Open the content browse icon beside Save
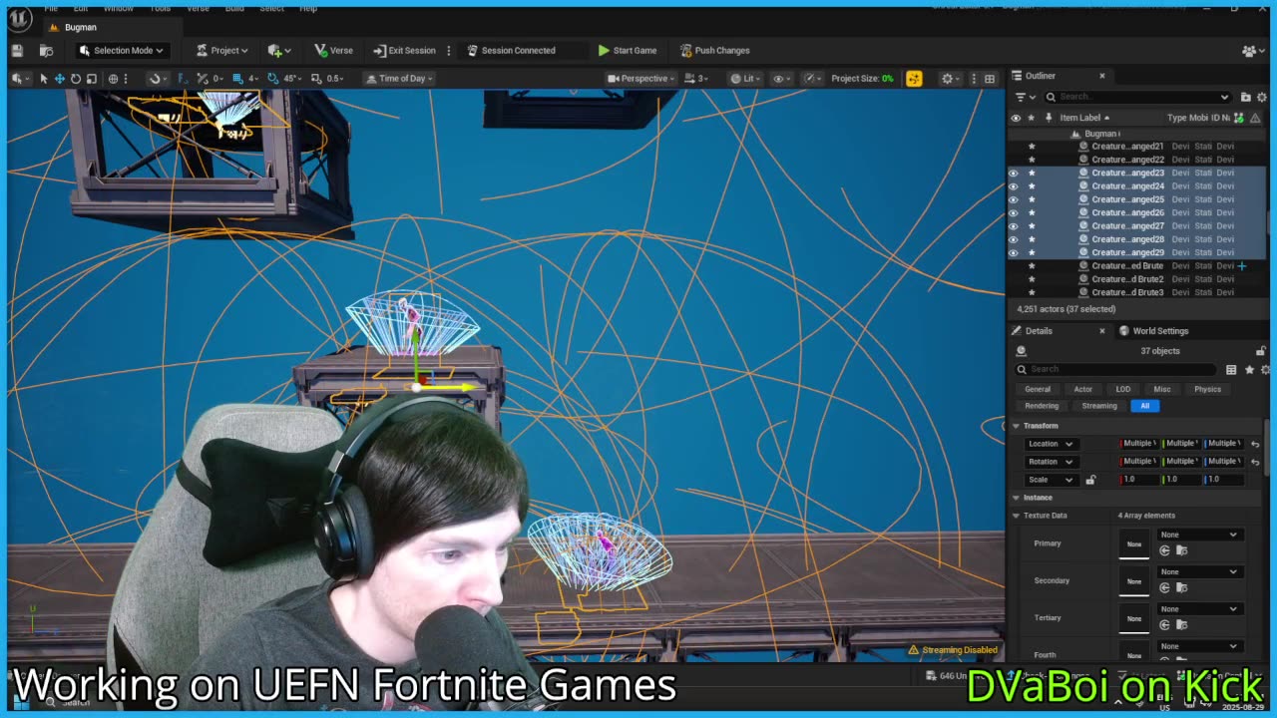This screenshot has width=1277, height=718. [46, 50]
